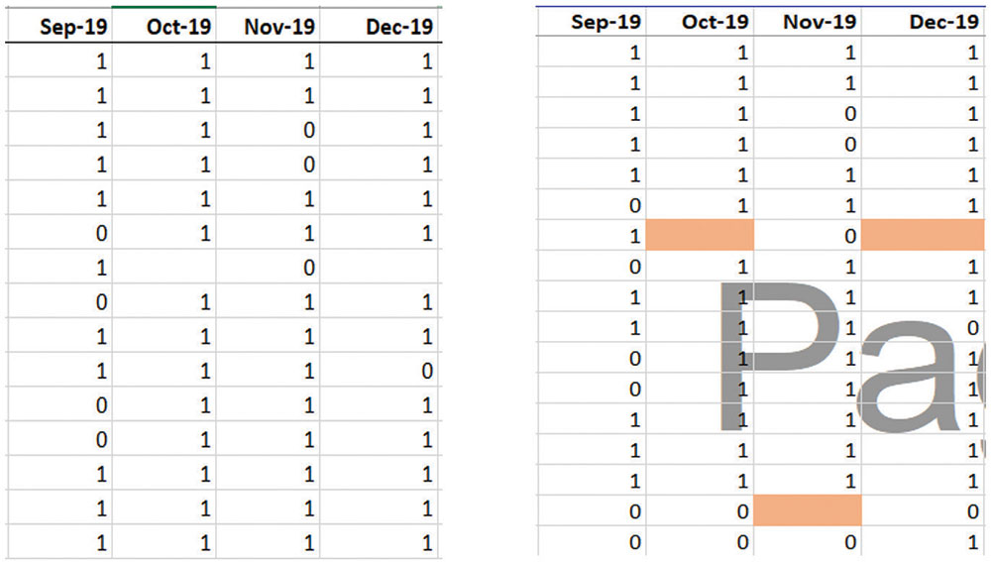Click the Oct-19 column header in left table

pos(177,28)
